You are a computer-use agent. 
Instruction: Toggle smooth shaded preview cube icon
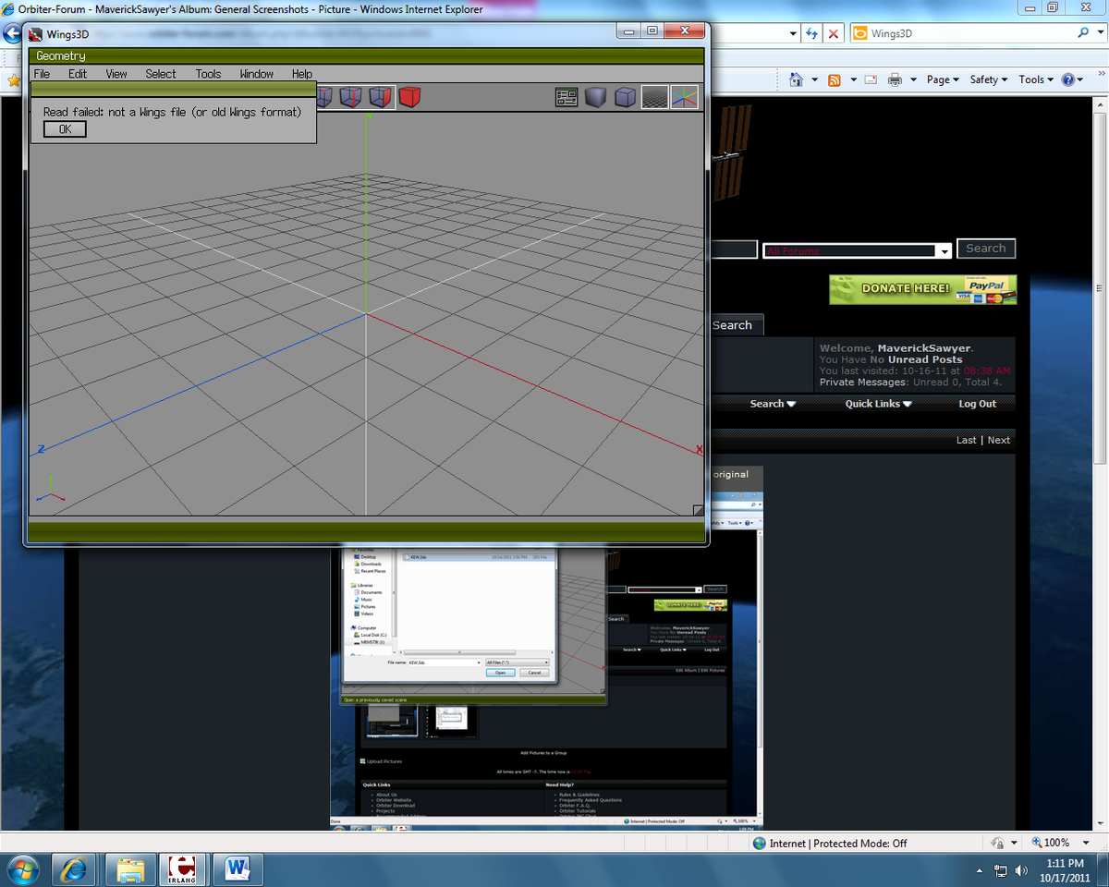point(596,97)
